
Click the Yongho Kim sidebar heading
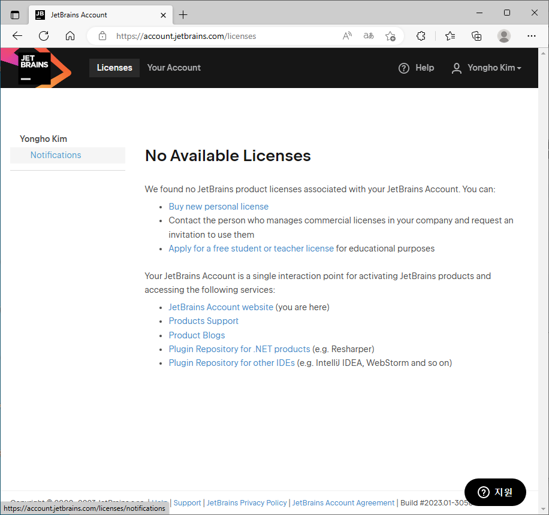[x=43, y=139]
